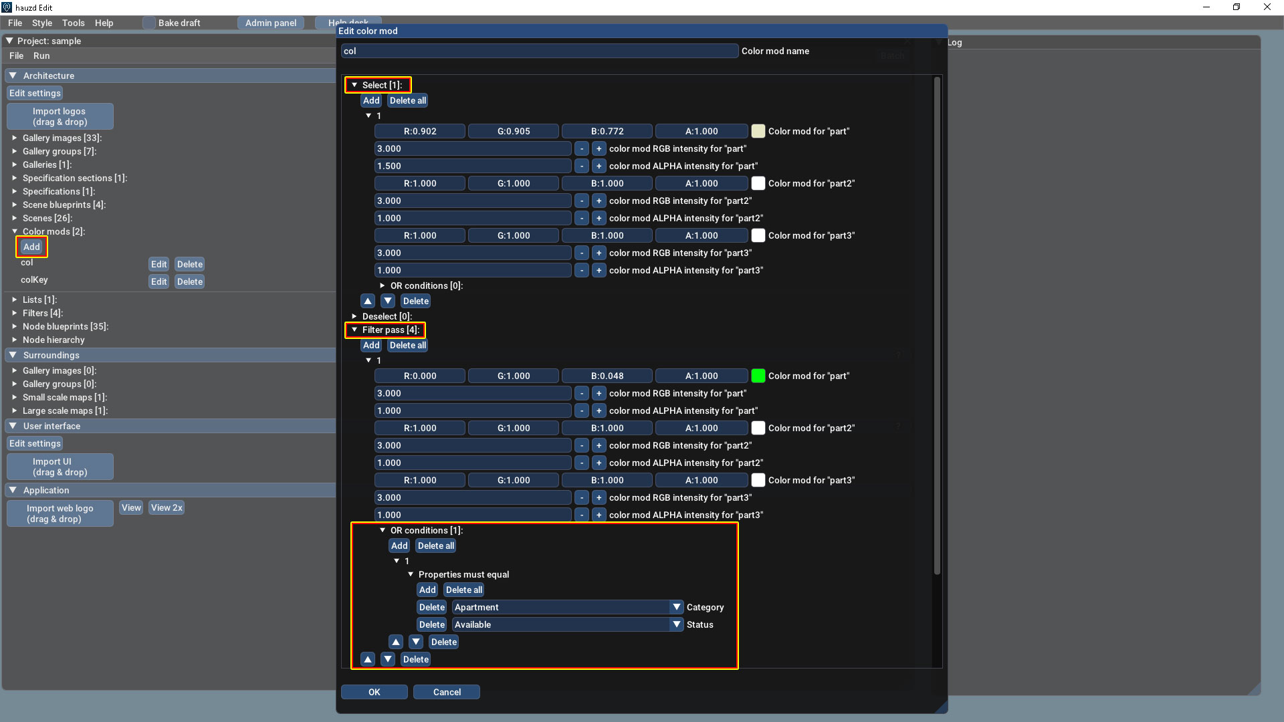The image size is (1284, 722).
Task: Move Select item 1 up with arrow
Action: coord(368,301)
